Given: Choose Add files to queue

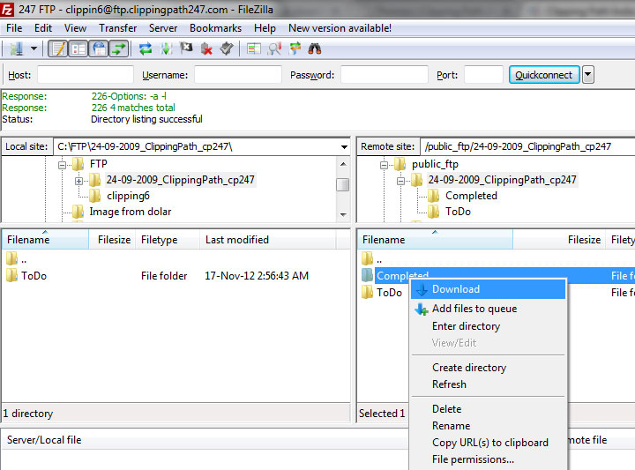Looking at the screenshot, I should click(489, 309).
